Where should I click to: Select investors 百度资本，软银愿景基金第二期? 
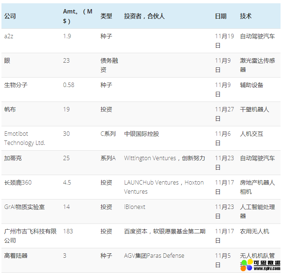pos(165,231)
